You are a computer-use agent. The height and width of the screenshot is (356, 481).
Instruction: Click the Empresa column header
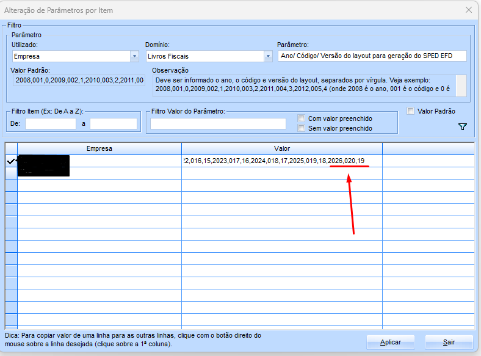pos(99,148)
